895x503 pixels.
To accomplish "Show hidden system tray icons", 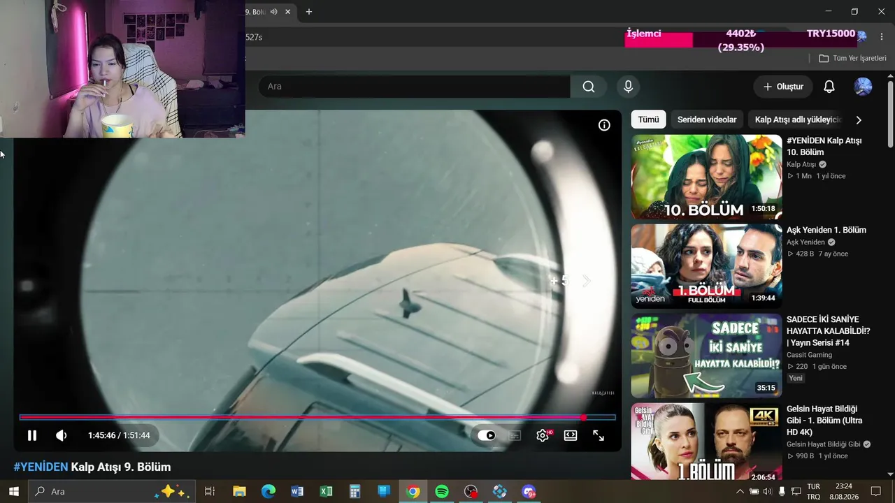I will [740, 491].
